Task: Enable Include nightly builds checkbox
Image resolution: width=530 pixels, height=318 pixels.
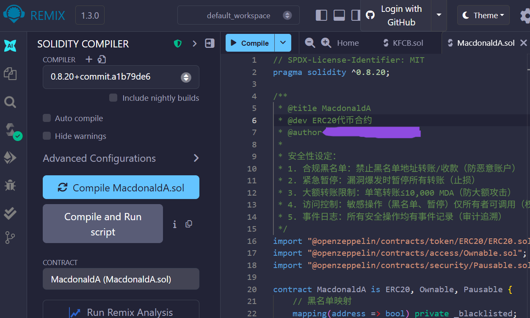Action: click(113, 98)
